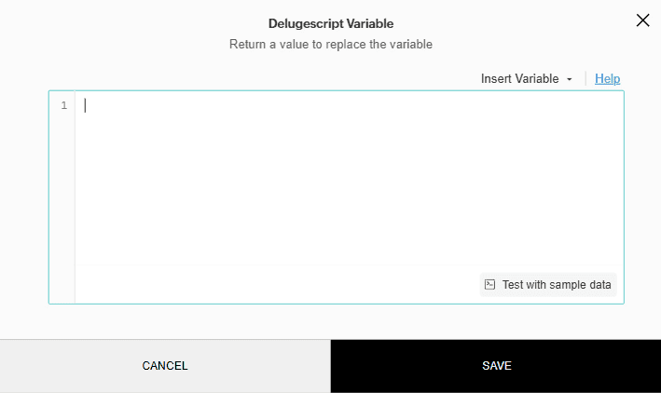661x393 pixels.
Task: Open the Help link
Action: tap(607, 79)
